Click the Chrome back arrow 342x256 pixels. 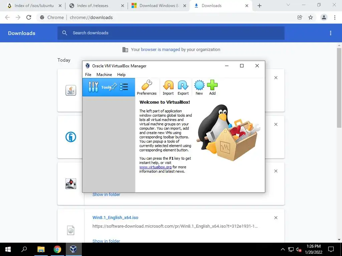(x=7, y=17)
